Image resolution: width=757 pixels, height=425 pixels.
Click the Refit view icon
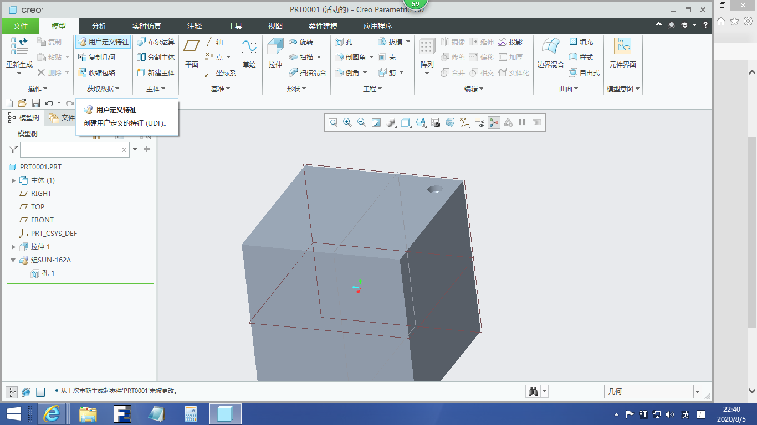click(333, 122)
